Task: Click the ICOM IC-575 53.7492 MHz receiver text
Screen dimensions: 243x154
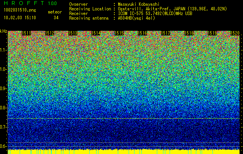Action: coord(155,13)
